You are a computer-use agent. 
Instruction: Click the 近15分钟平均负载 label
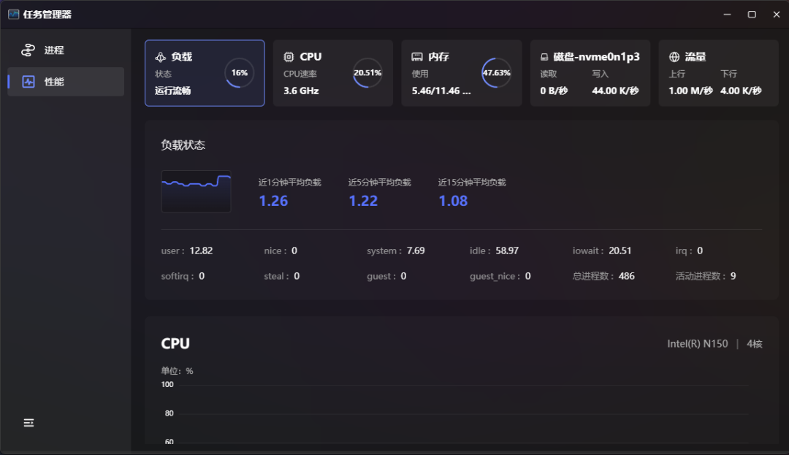[x=472, y=183]
